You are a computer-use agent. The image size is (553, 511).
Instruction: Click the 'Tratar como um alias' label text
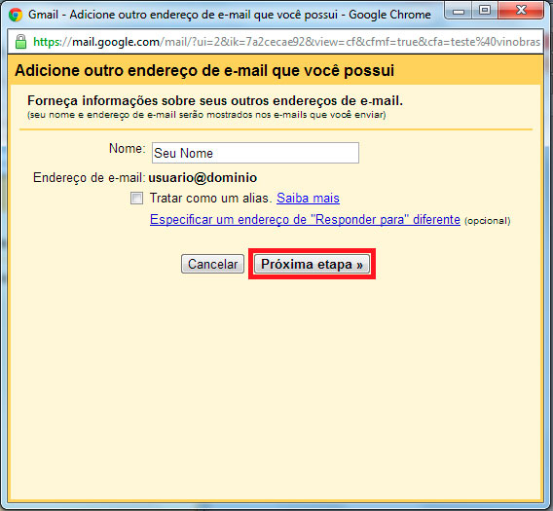coord(211,199)
